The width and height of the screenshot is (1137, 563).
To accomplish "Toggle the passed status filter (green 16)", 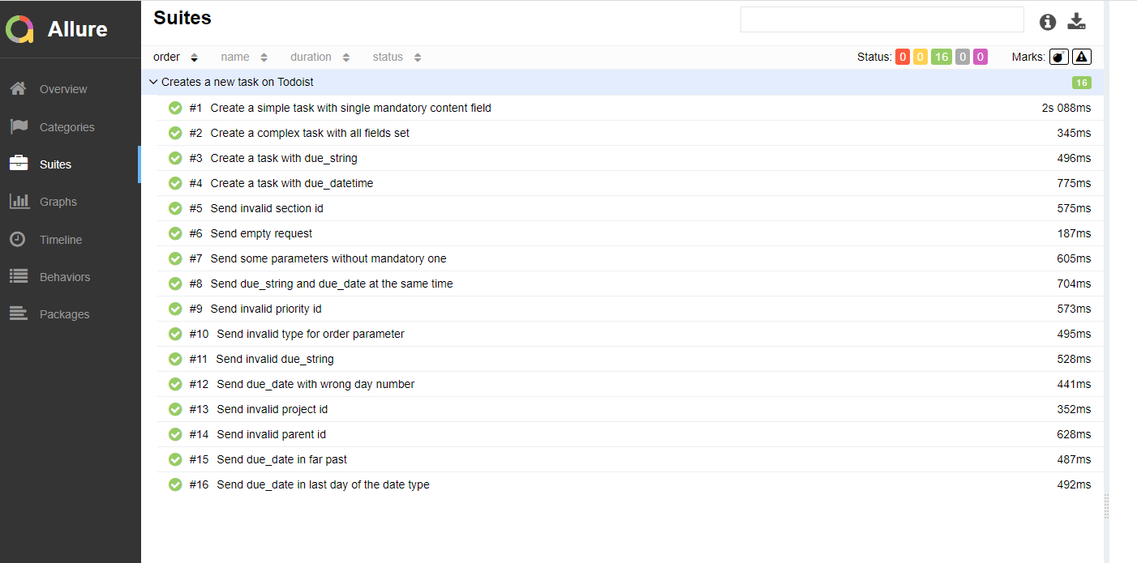I will coord(941,57).
